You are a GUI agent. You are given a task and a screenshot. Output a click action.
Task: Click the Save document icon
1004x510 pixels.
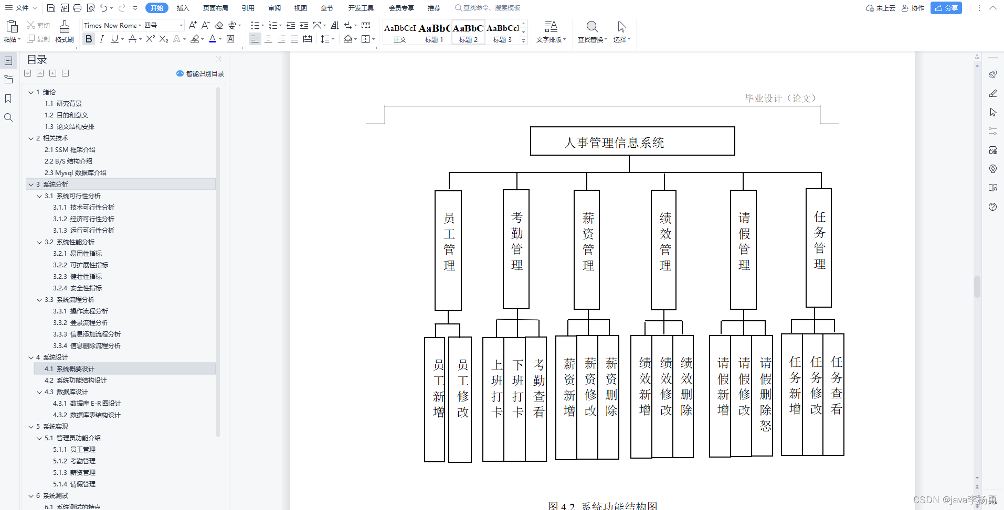(51, 8)
